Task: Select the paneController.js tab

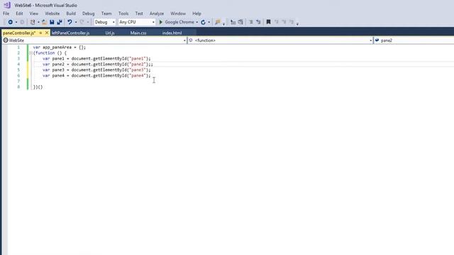Action: (19, 33)
